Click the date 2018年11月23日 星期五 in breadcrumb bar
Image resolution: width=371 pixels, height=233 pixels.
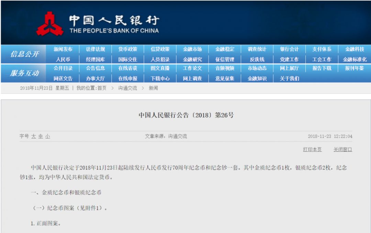click(44, 88)
